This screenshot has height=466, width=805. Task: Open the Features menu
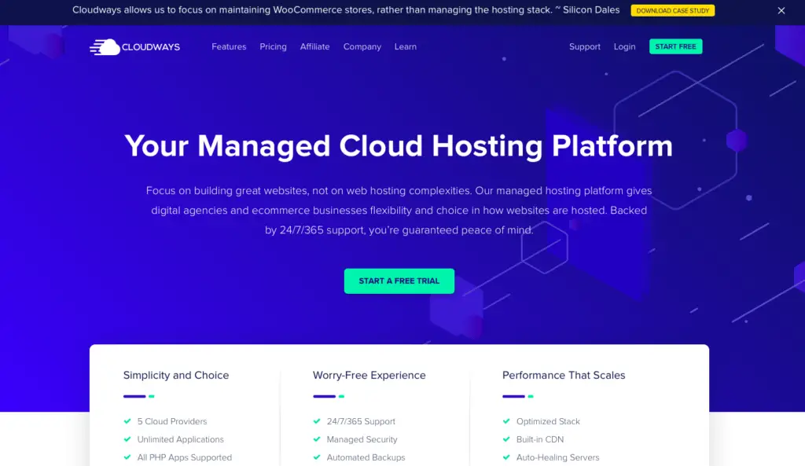229,46
